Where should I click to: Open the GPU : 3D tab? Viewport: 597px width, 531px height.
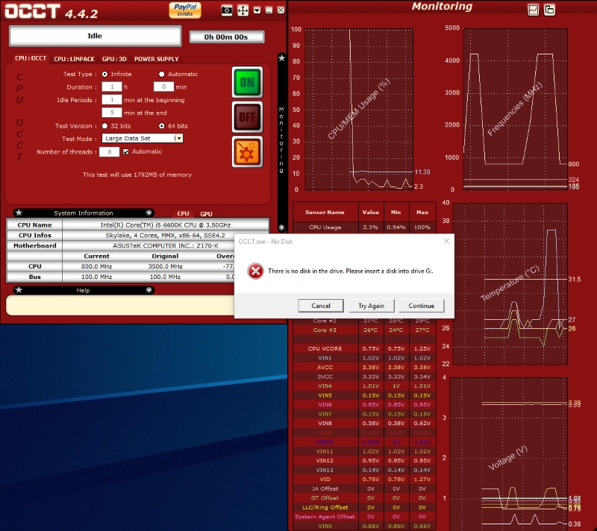coord(114,59)
